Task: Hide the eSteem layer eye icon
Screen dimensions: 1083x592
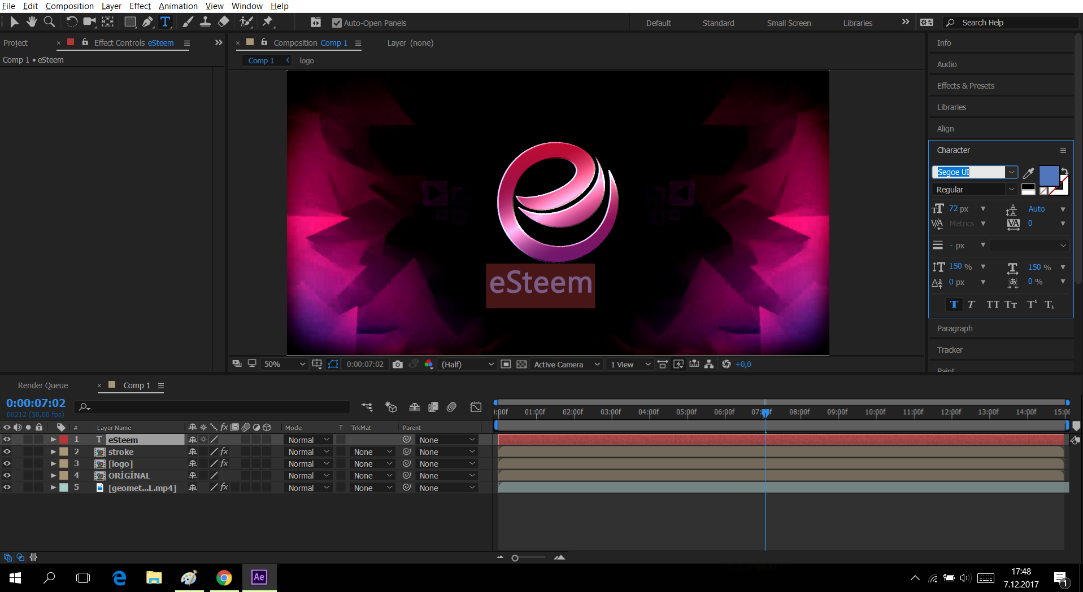Action: click(x=7, y=440)
